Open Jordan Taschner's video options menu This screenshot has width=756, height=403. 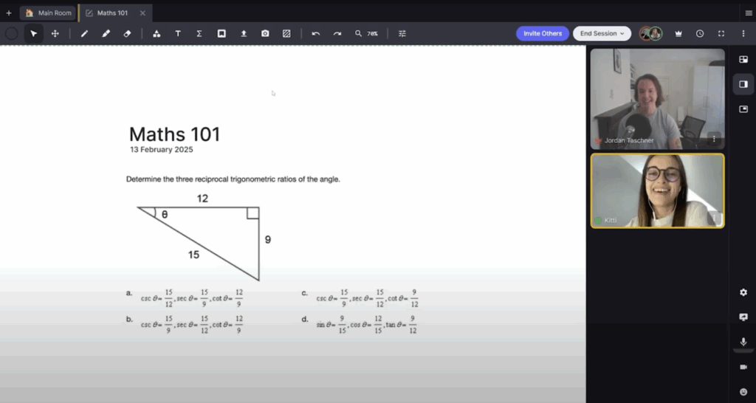pos(714,138)
